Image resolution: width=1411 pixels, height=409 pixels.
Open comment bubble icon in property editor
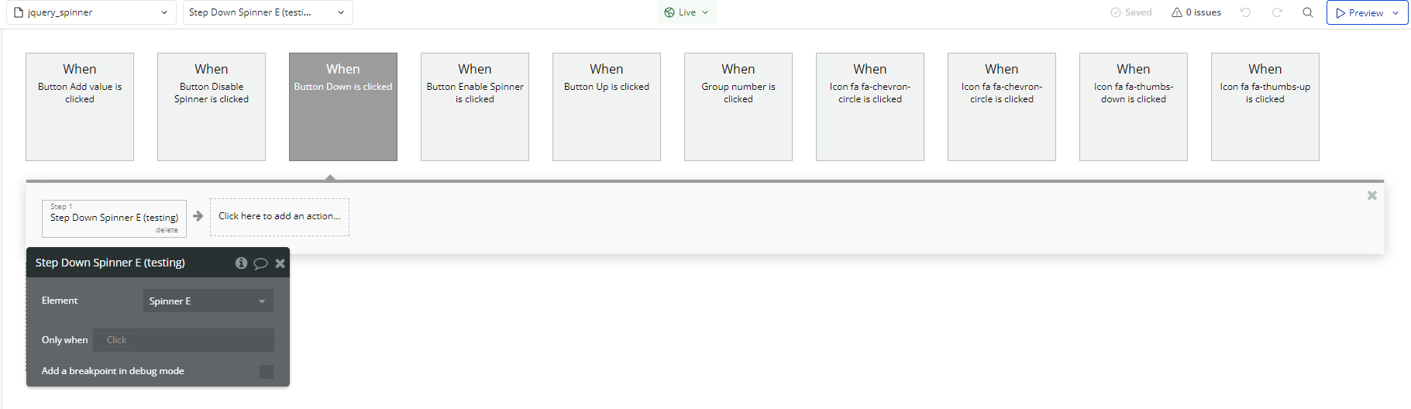tap(260, 263)
